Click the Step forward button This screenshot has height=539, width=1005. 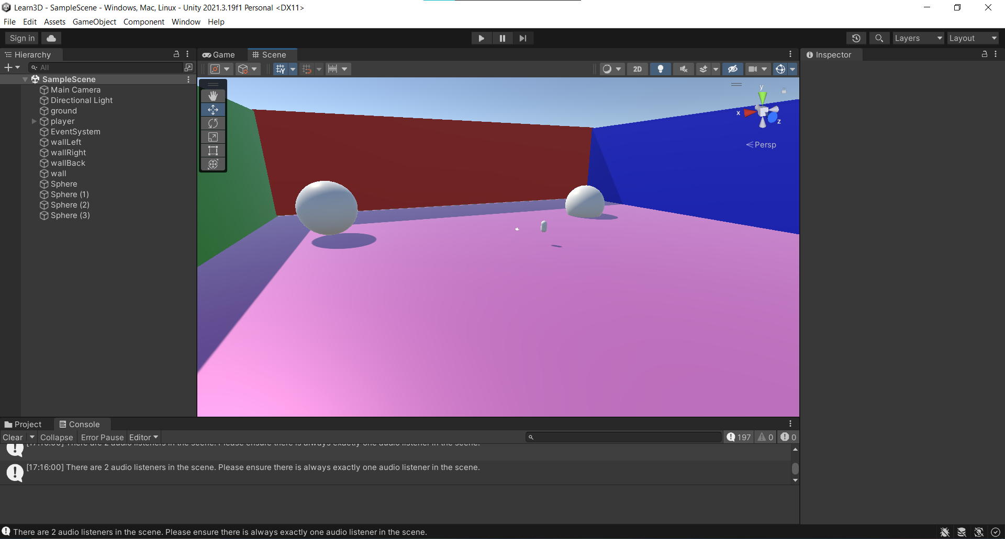[x=523, y=38]
